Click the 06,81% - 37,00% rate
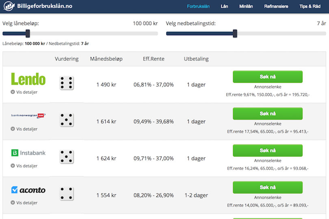 [x=154, y=85]
